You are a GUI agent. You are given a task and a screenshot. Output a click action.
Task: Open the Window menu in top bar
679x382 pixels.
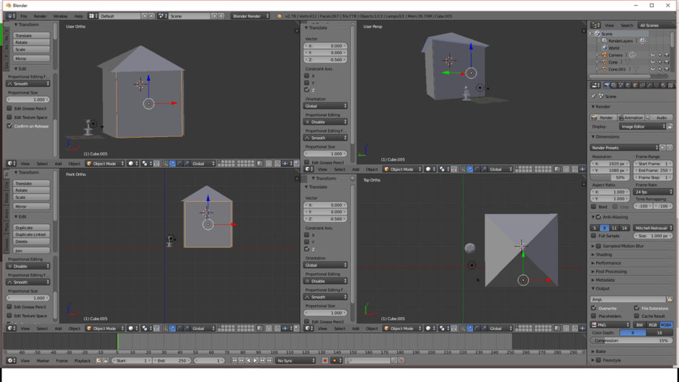click(60, 16)
